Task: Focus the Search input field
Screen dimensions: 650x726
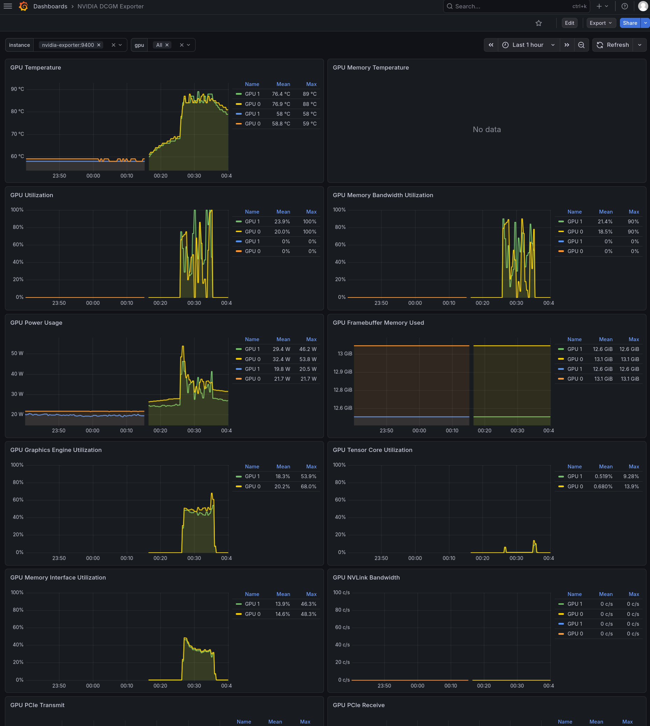Action: 516,6
